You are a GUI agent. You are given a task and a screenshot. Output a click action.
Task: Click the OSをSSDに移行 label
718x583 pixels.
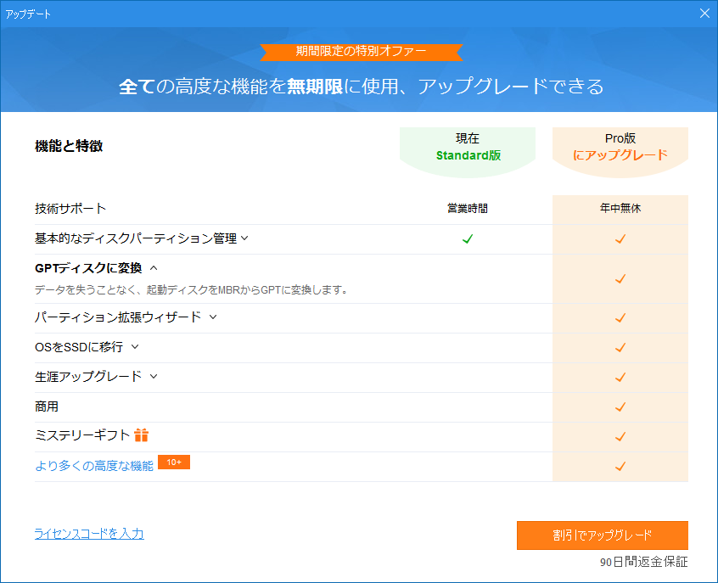(79, 347)
